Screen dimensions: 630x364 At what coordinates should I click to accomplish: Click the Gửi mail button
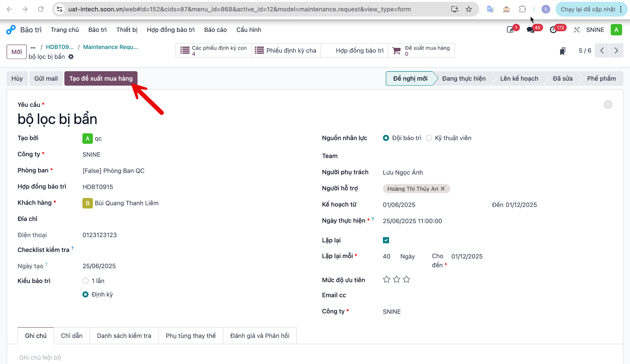pos(46,79)
